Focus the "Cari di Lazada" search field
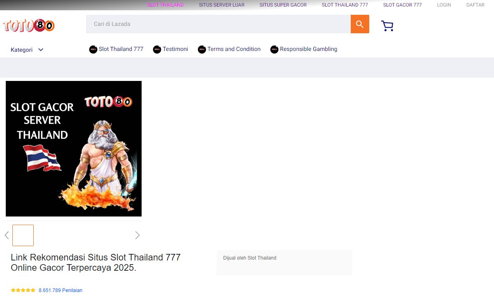Image resolution: width=494 pixels, height=304 pixels. tap(218, 24)
